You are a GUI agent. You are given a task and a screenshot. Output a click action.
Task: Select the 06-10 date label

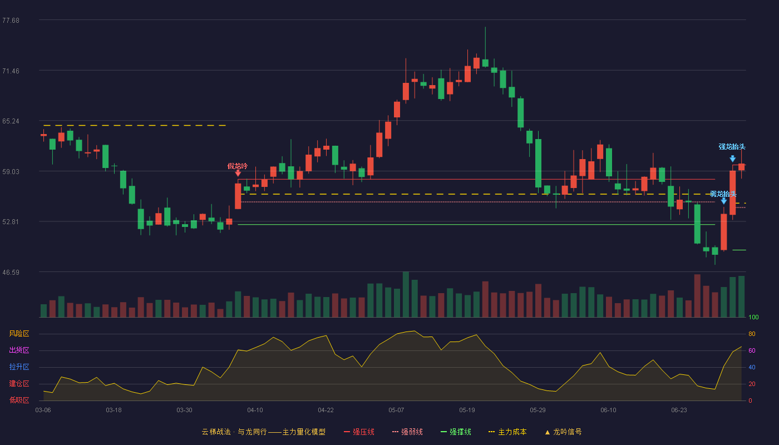tap(608, 410)
